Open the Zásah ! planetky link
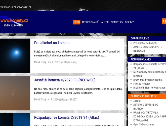Viewport: 166px width, 126px height. pos(137,101)
